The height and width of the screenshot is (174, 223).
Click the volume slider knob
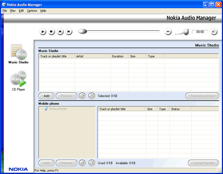point(186,32)
